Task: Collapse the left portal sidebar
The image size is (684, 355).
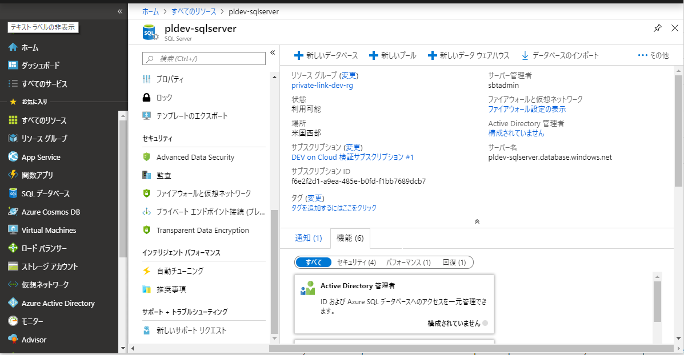Action: [120, 11]
